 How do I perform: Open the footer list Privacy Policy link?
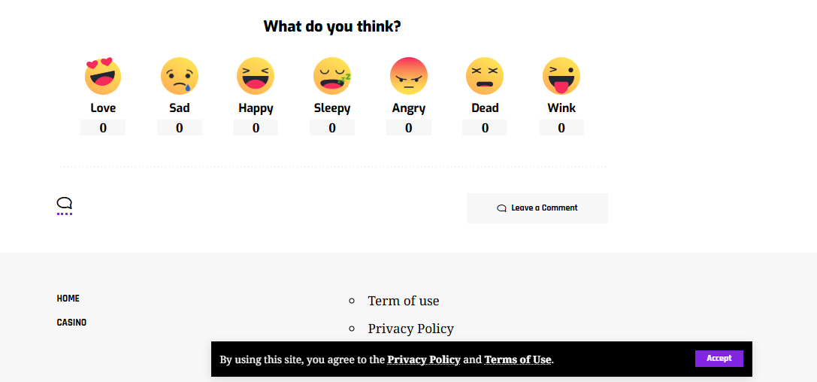point(411,329)
